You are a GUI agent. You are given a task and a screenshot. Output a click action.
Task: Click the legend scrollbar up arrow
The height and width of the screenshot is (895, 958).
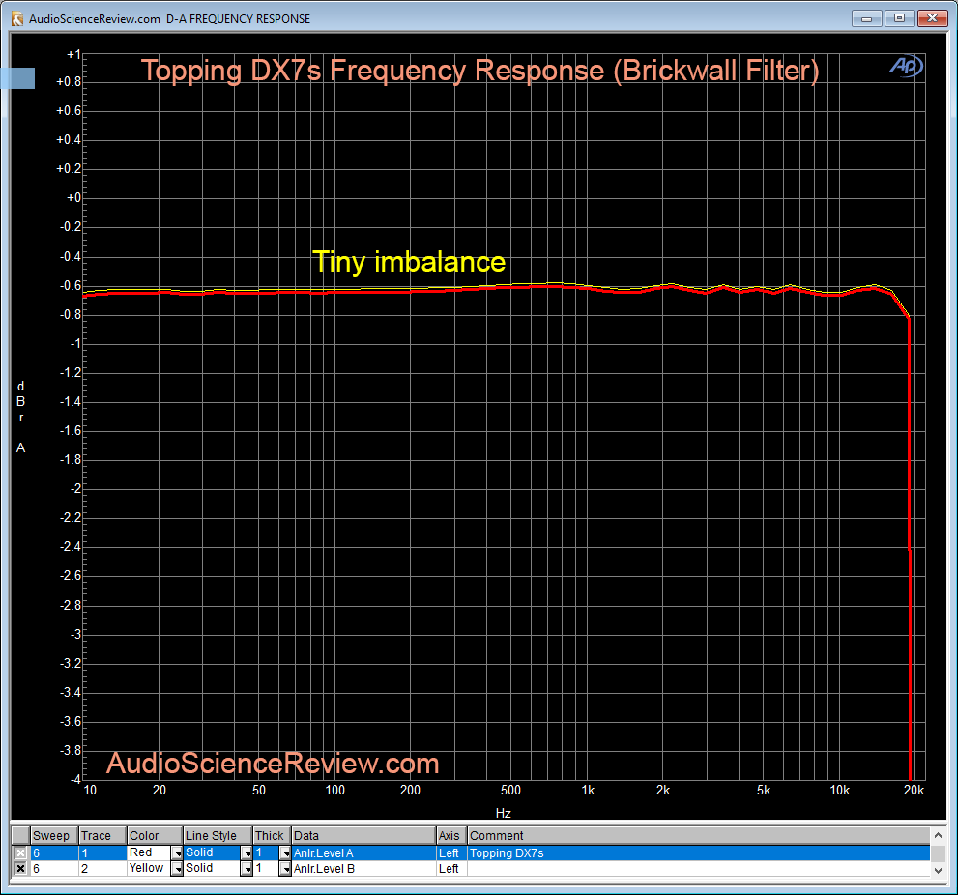[x=938, y=835]
